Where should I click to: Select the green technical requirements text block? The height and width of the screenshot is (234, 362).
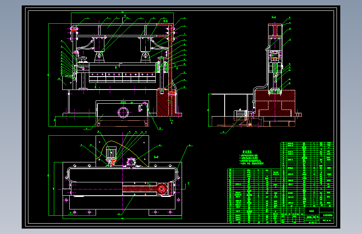tap(252, 158)
